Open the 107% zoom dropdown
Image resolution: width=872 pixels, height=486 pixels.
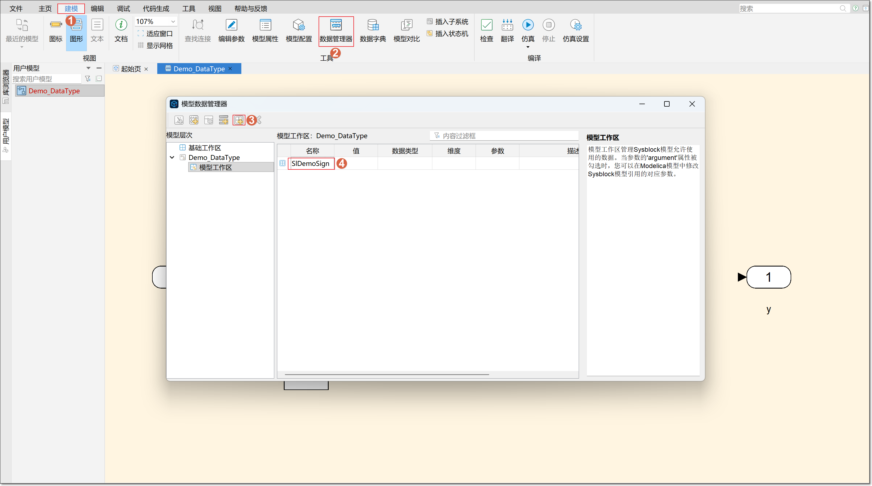173,21
